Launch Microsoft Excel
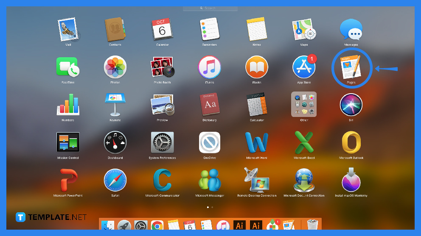Screen dimensions: 421x236 pyautogui.click(x=304, y=142)
